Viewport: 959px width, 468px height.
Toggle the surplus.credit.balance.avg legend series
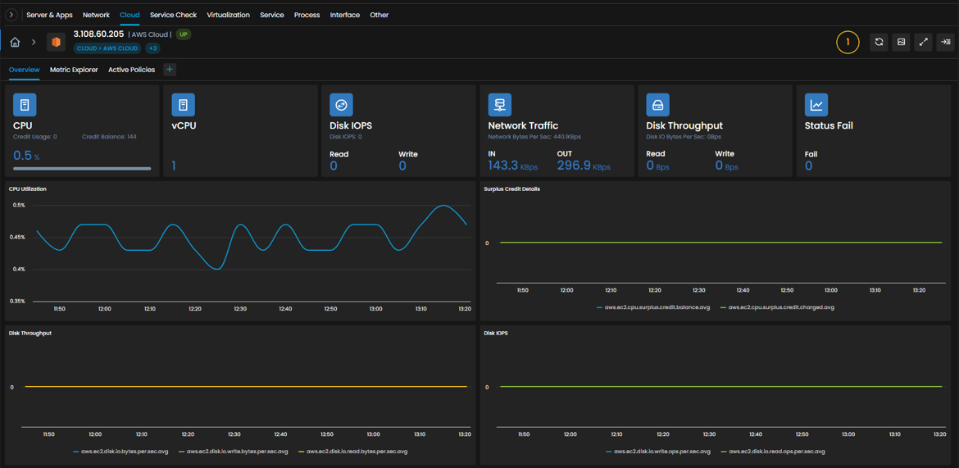point(652,307)
